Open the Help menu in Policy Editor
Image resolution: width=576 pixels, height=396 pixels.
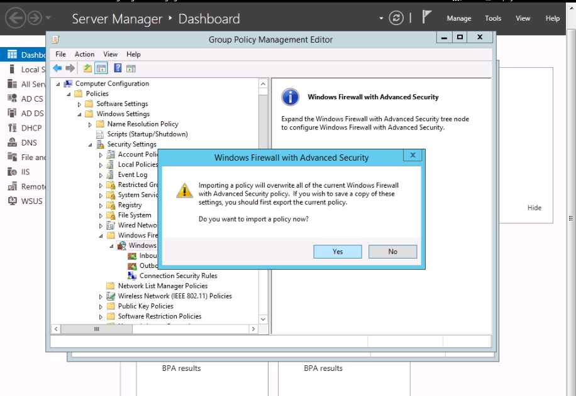click(133, 54)
